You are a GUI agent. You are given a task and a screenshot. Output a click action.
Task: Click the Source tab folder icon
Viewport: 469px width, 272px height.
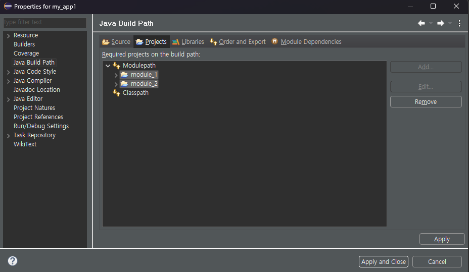point(106,42)
